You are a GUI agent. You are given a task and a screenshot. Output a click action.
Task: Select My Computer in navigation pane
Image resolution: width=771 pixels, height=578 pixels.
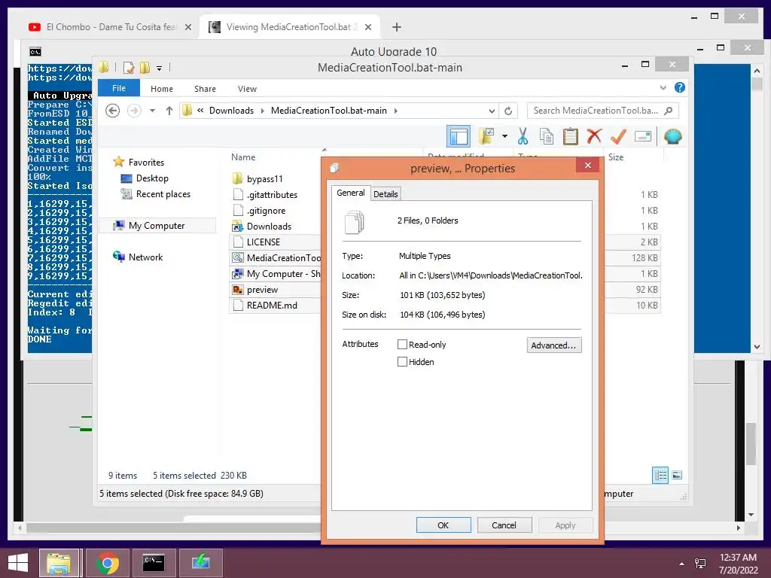[x=157, y=226]
